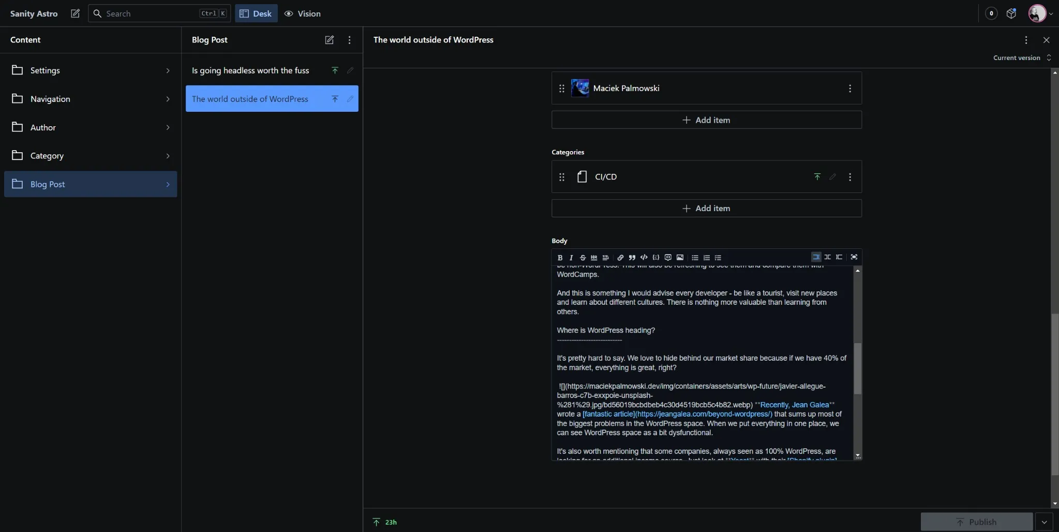This screenshot has width=1059, height=532.
Task: Toggle the bulleted list formatting
Action: tap(695, 258)
